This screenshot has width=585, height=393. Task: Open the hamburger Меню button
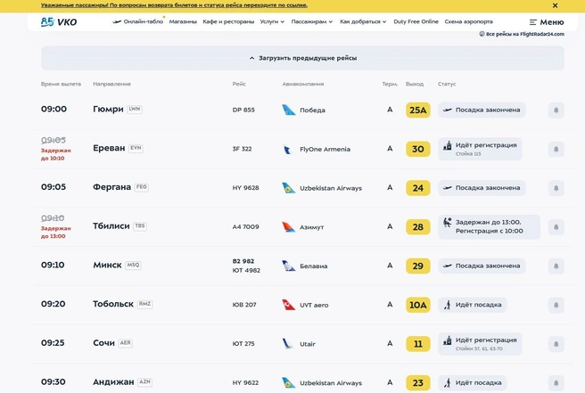pos(547,22)
